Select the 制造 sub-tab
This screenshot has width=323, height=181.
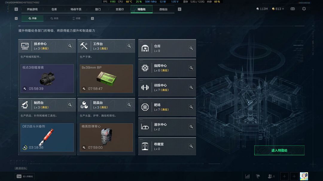click(x=55, y=18)
